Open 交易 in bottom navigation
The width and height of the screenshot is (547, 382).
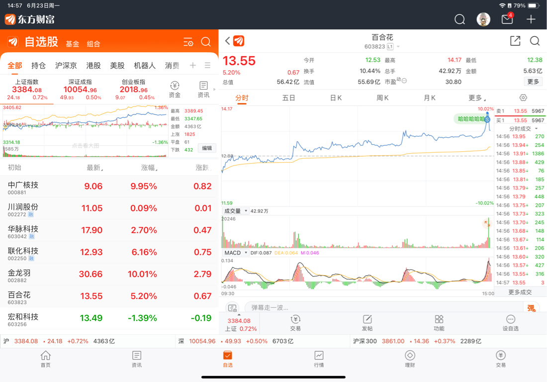pos(501,359)
